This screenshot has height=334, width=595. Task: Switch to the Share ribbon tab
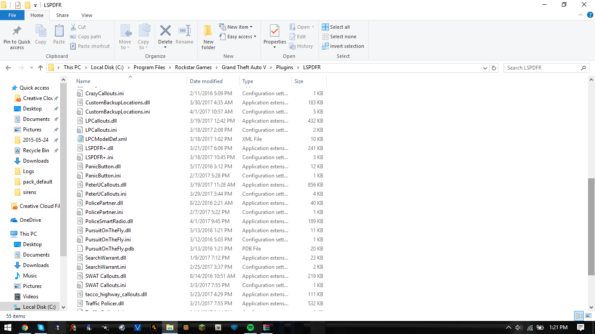(62, 15)
